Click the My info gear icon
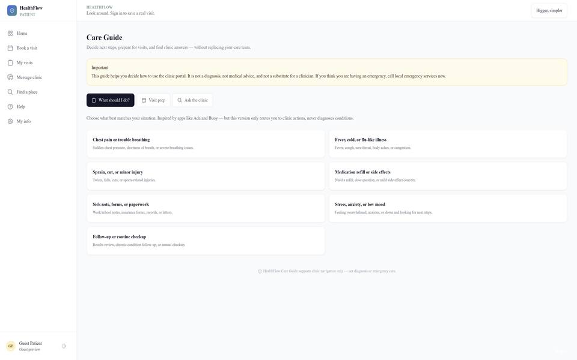 pos(10,122)
